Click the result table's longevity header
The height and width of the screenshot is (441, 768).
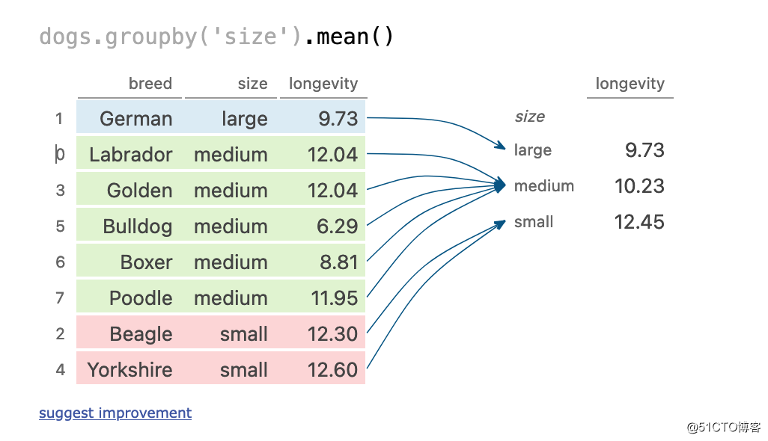(630, 84)
